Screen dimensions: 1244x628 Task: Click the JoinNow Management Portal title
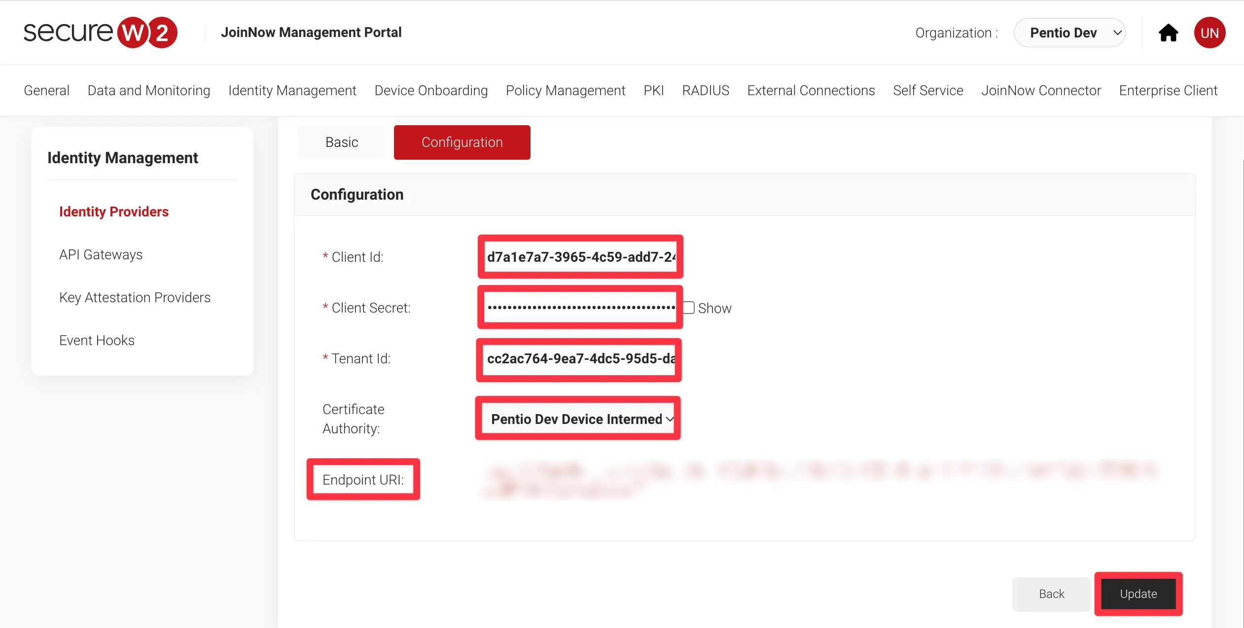tap(311, 33)
